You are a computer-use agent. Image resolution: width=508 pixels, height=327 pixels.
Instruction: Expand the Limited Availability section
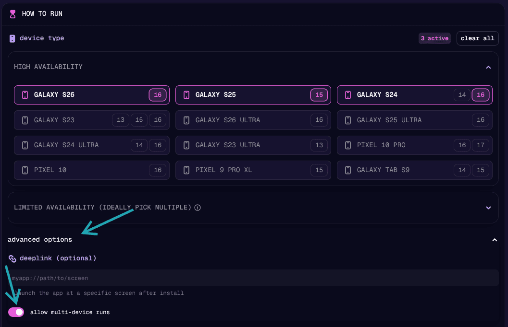coord(488,208)
